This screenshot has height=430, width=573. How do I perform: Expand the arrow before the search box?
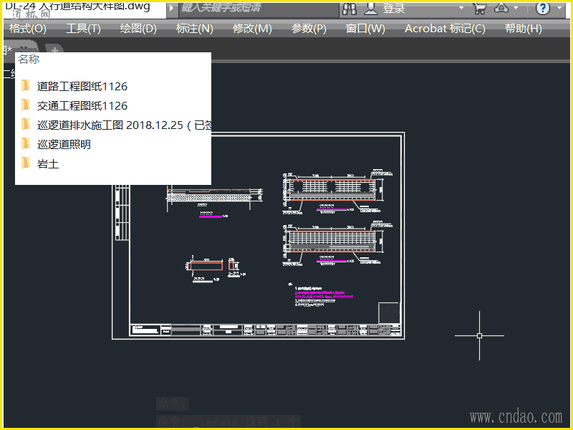[171, 8]
